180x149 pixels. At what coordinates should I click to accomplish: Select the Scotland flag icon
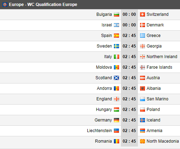tap(116, 78)
